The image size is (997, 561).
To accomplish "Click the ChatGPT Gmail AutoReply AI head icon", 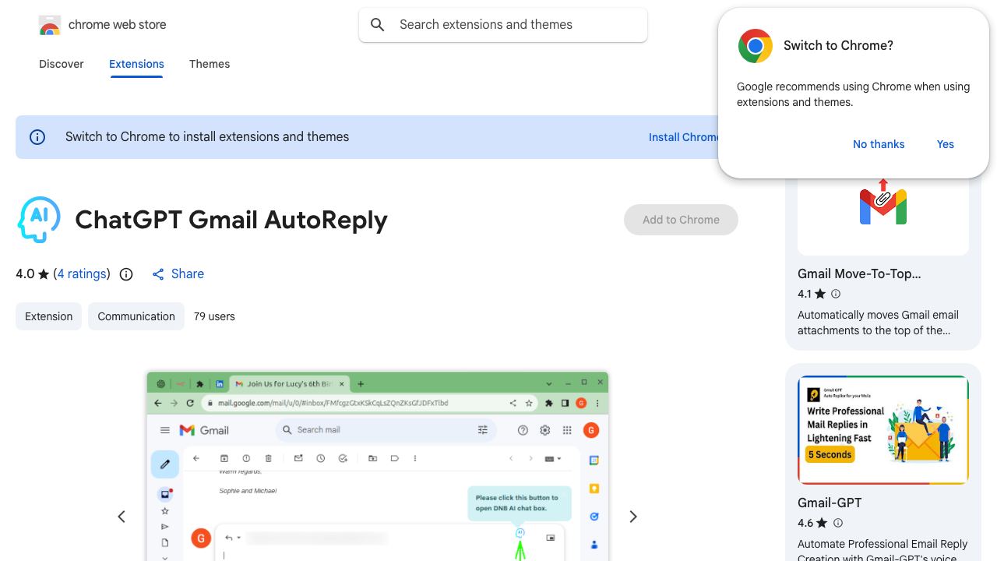I will pyautogui.click(x=39, y=220).
